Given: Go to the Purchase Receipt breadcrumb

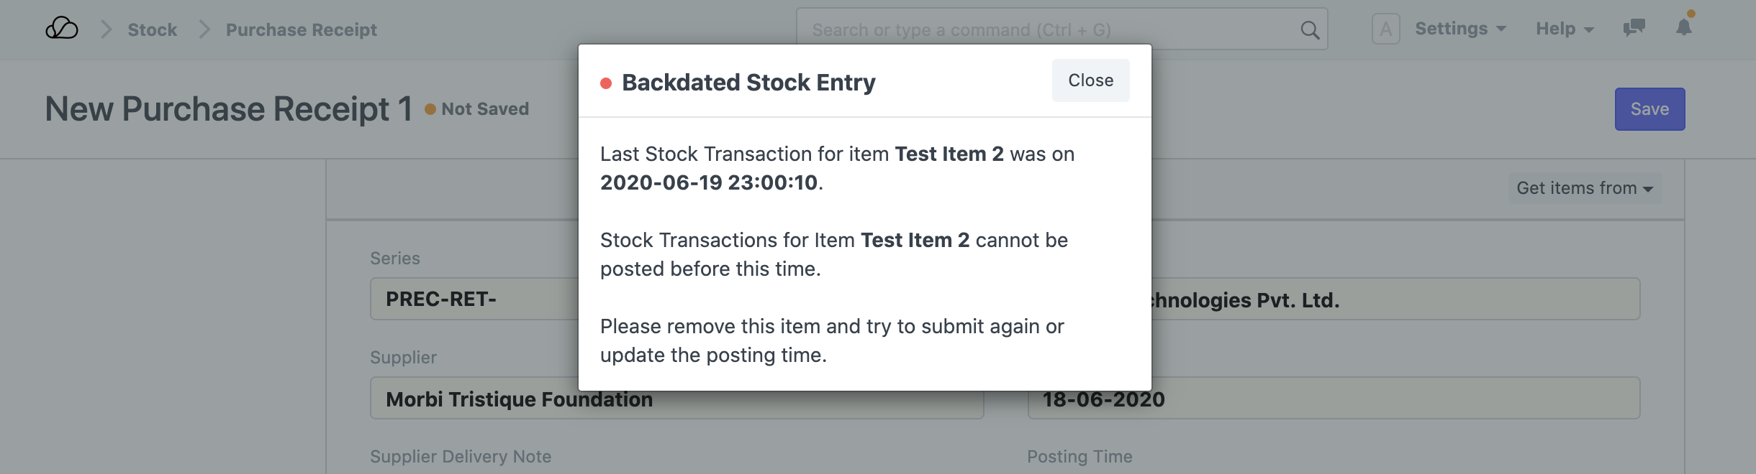Looking at the screenshot, I should pyautogui.click(x=301, y=29).
